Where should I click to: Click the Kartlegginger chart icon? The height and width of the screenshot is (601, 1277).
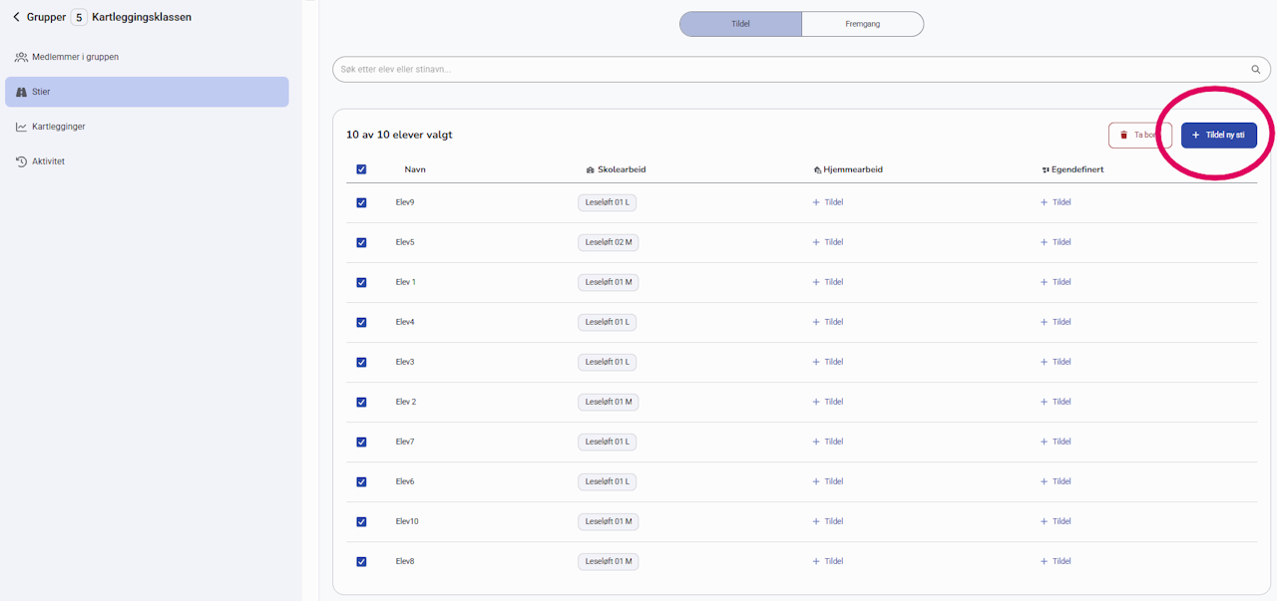[x=21, y=127]
